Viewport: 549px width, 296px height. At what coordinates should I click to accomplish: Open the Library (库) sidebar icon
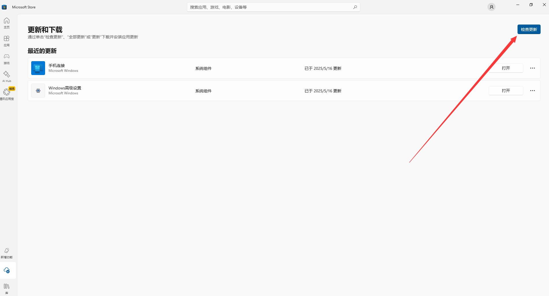tap(7, 288)
